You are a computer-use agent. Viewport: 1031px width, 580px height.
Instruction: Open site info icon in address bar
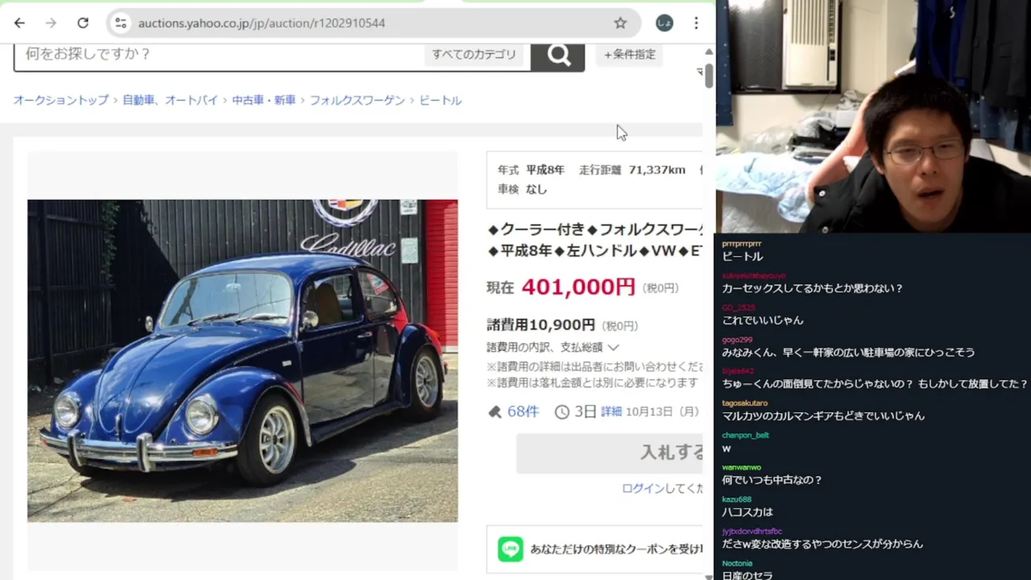point(121,23)
